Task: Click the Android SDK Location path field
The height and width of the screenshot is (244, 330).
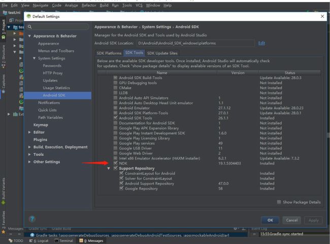Action: (x=195, y=43)
